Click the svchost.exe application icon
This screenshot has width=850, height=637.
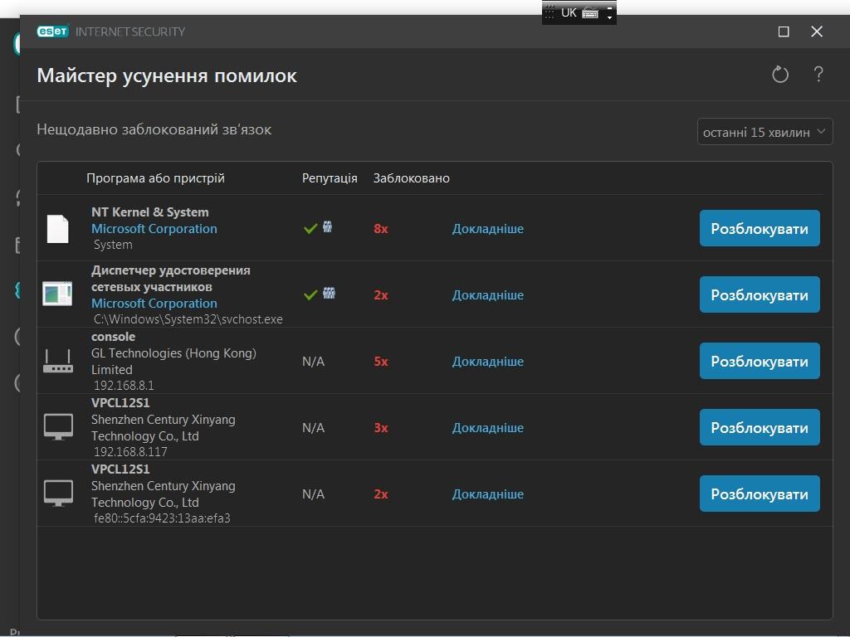pyautogui.click(x=57, y=294)
